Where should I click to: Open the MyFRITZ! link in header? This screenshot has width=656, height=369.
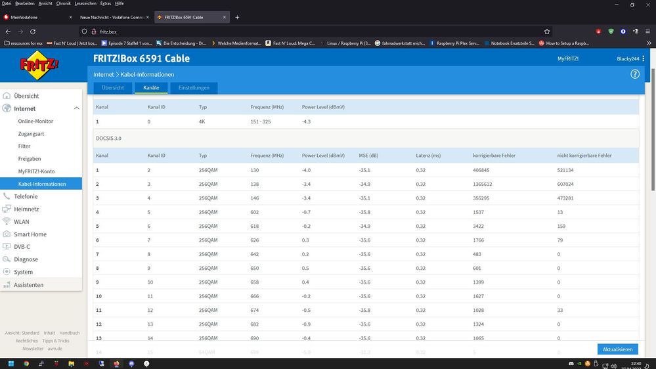click(x=568, y=58)
